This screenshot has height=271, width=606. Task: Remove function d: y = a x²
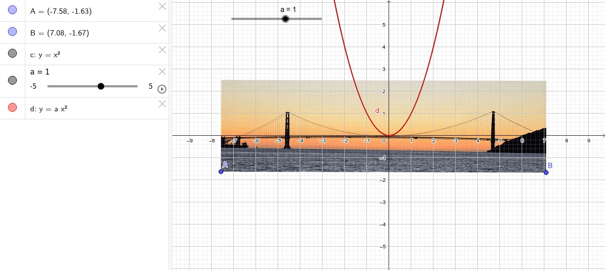point(162,104)
